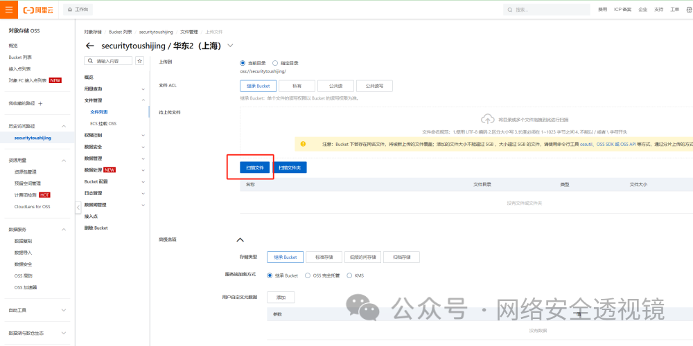Collapse 高级选项 with the up chevron
Image resolution: width=693 pixels, height=346 pixels.
(240, 240)
